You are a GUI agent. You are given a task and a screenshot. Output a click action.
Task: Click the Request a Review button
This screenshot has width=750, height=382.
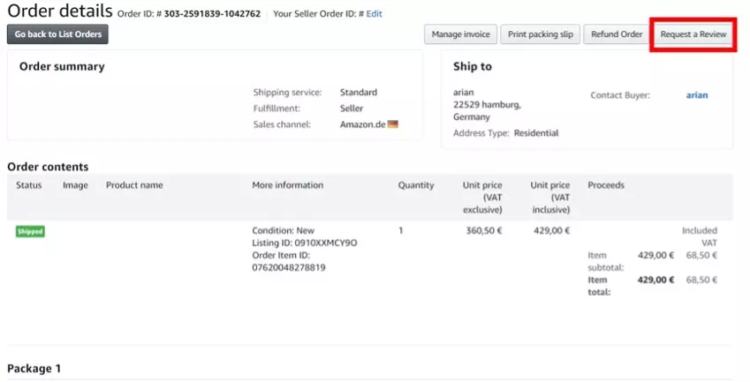click(693, 34)
